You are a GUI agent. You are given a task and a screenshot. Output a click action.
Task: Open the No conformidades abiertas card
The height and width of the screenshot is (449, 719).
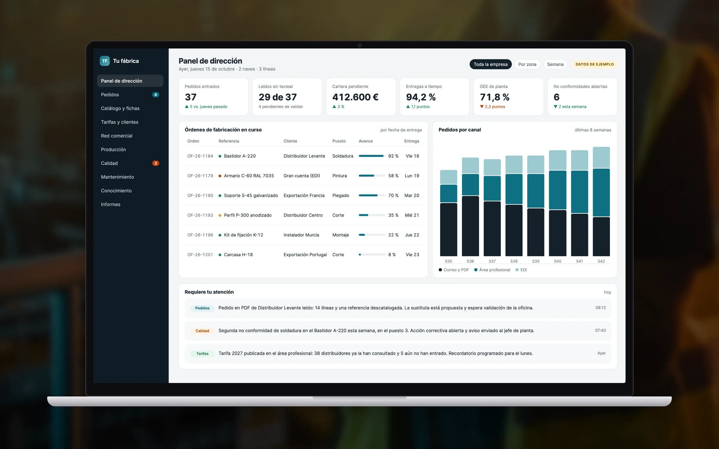pyautogui.click(x=582, y=97)
